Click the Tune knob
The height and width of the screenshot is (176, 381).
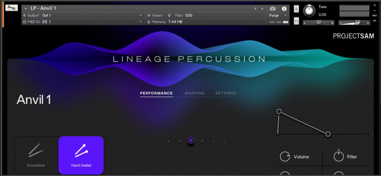coord(309,11)
